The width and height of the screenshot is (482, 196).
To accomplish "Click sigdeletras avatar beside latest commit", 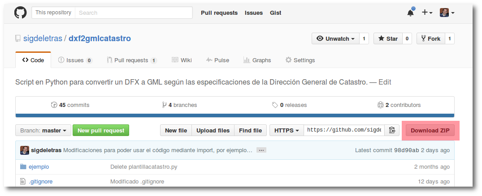I will [x=25, y=150].
